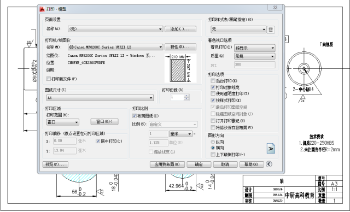
Task: Select the 纵向 orientation radio button
Action: (213, 142)
